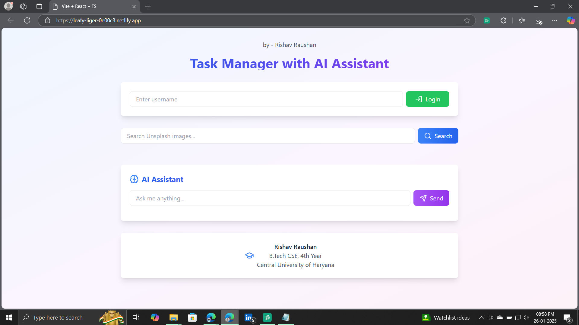Click the green Login button
Image resolution: width=579 pixels, height=325 pixels.
pos(427,99)
